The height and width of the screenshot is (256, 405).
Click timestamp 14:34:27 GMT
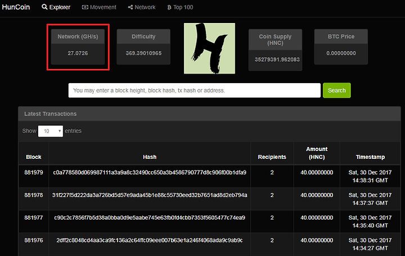pos(370,248)
